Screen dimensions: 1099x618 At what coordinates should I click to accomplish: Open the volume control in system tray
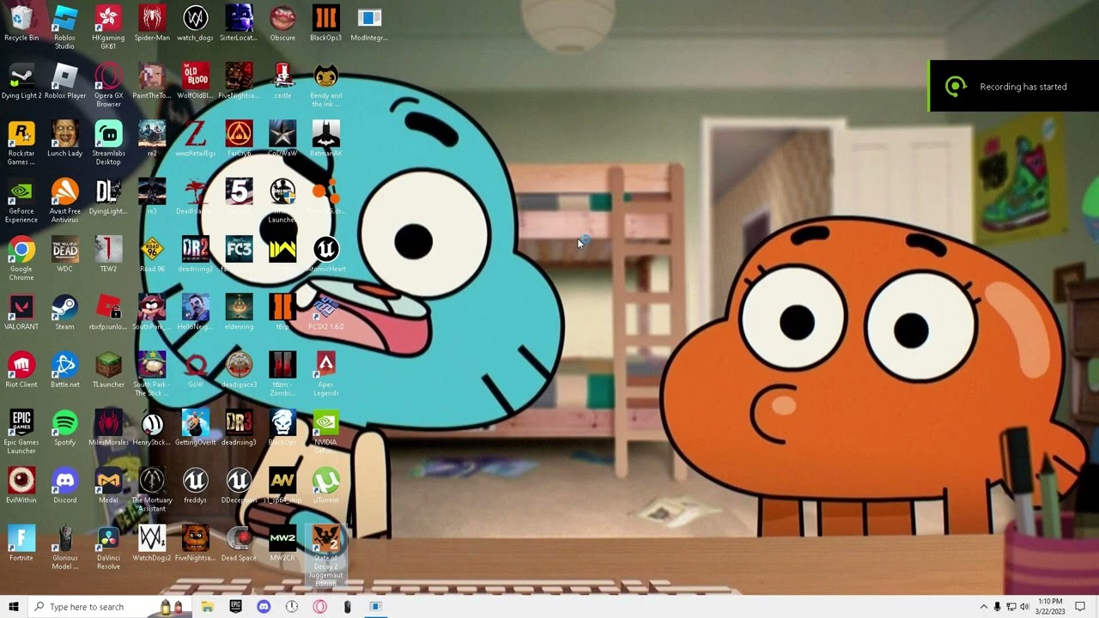(x=1024, y=607)
